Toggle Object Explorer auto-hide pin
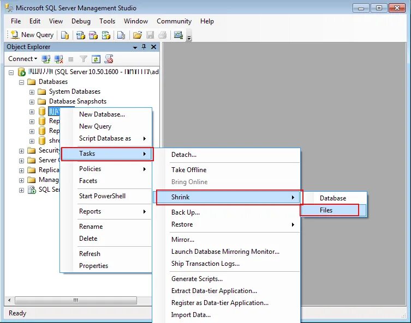The height and width of the screenshot is (323, 411). coord(144,47)
